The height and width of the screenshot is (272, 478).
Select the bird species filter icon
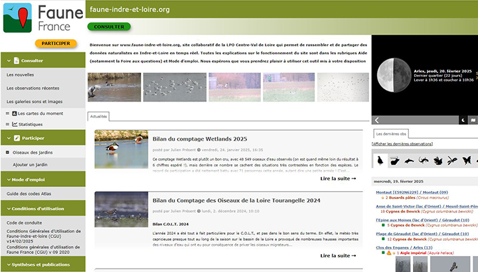[380, 161]
